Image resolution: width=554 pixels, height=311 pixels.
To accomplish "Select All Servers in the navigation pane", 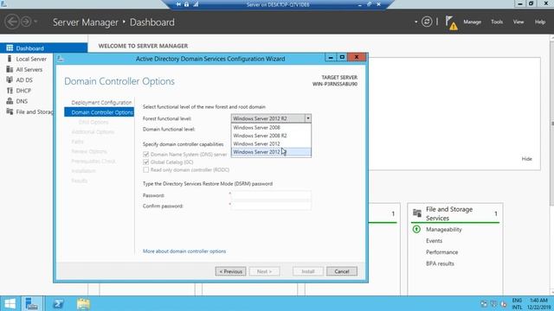I will coord(29,69).
